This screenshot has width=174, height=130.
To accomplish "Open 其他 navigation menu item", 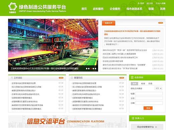I will (x=163, y=9).
